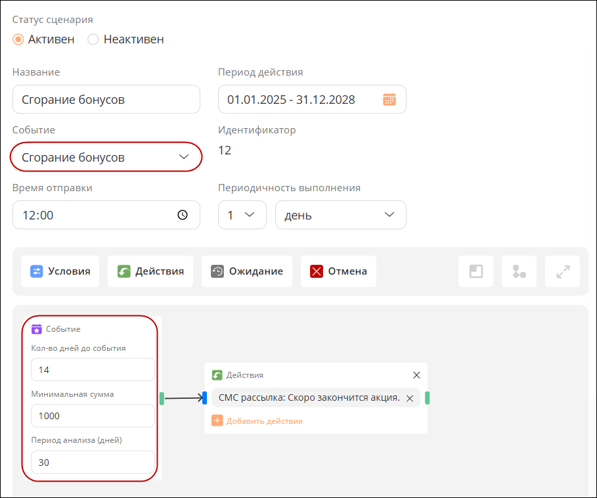Click the minimap panel icon in toolbar
This screenshot has height=498, width=597.
click(x=476, y=271)
